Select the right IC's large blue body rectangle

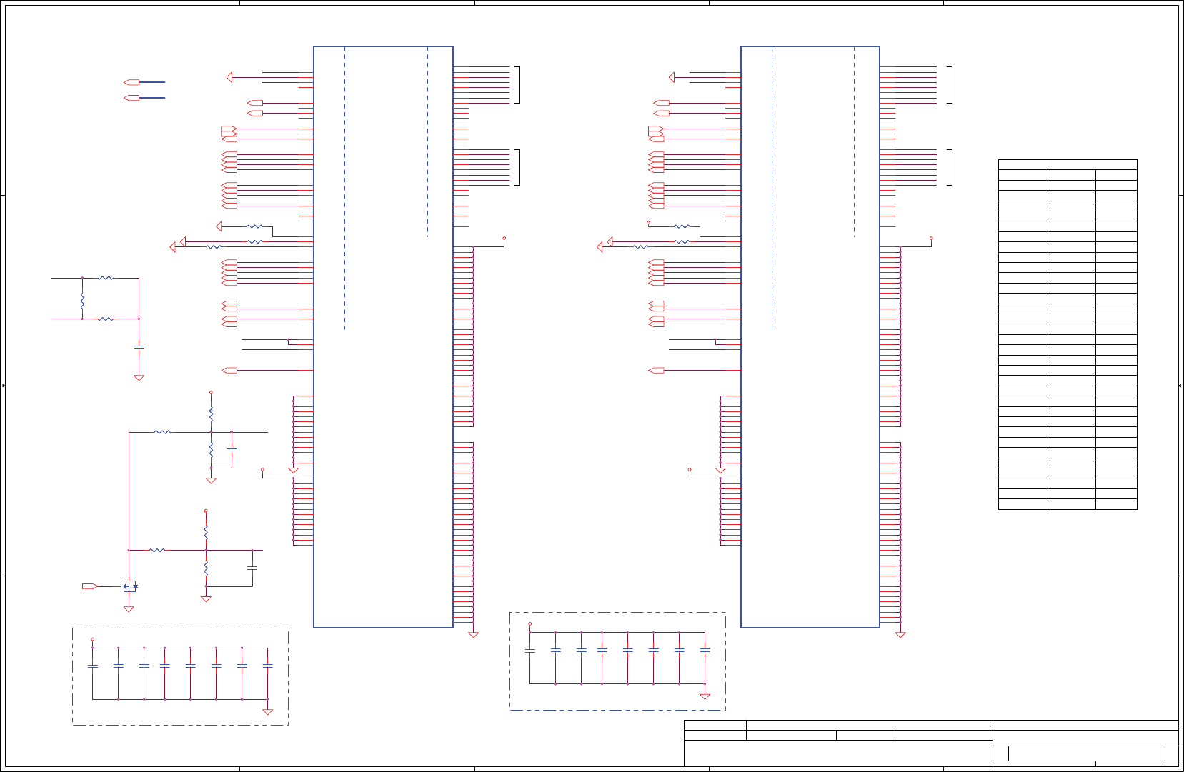[810, 337]
